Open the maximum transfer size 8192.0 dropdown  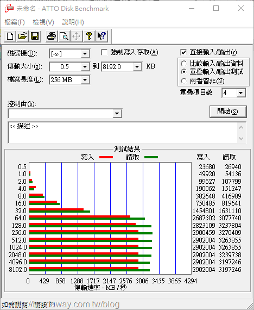137,67
